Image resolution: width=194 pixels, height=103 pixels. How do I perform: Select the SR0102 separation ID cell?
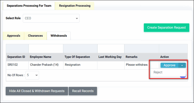tap(13, 65)
